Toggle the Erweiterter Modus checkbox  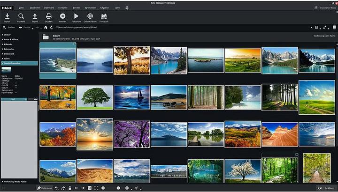[316, 8]
